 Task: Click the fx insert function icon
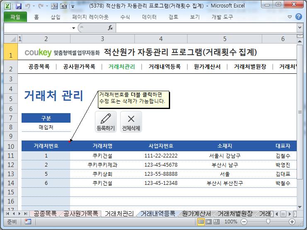coord(110,28)
